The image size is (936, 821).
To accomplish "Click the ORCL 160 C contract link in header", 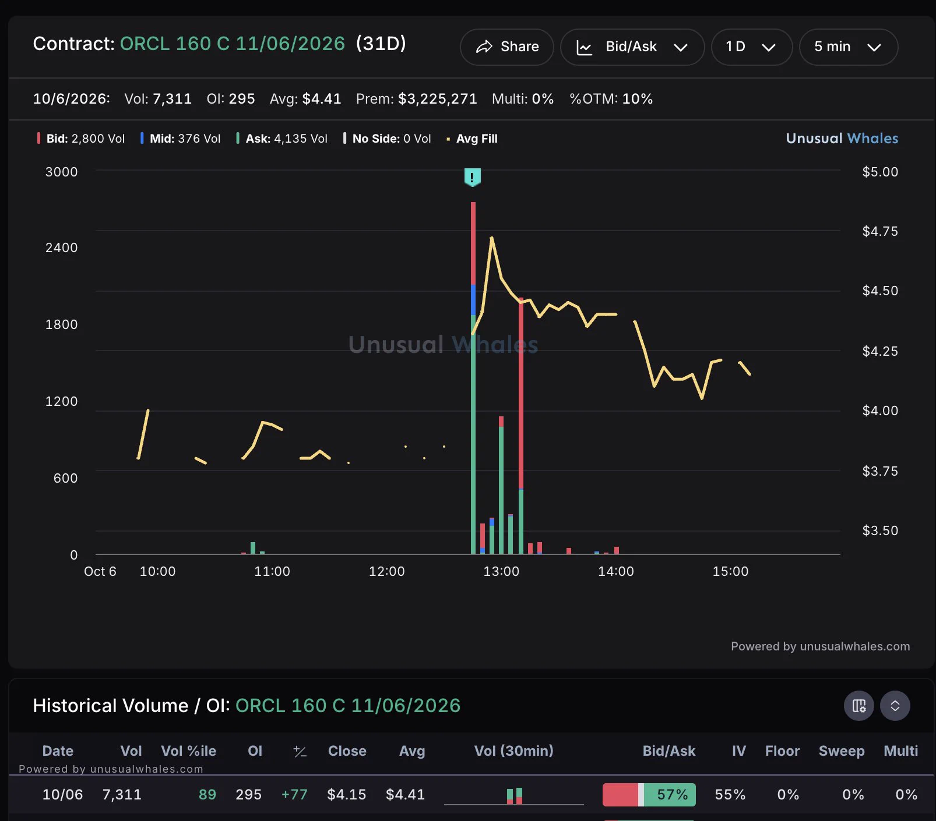I will [233, 44].
